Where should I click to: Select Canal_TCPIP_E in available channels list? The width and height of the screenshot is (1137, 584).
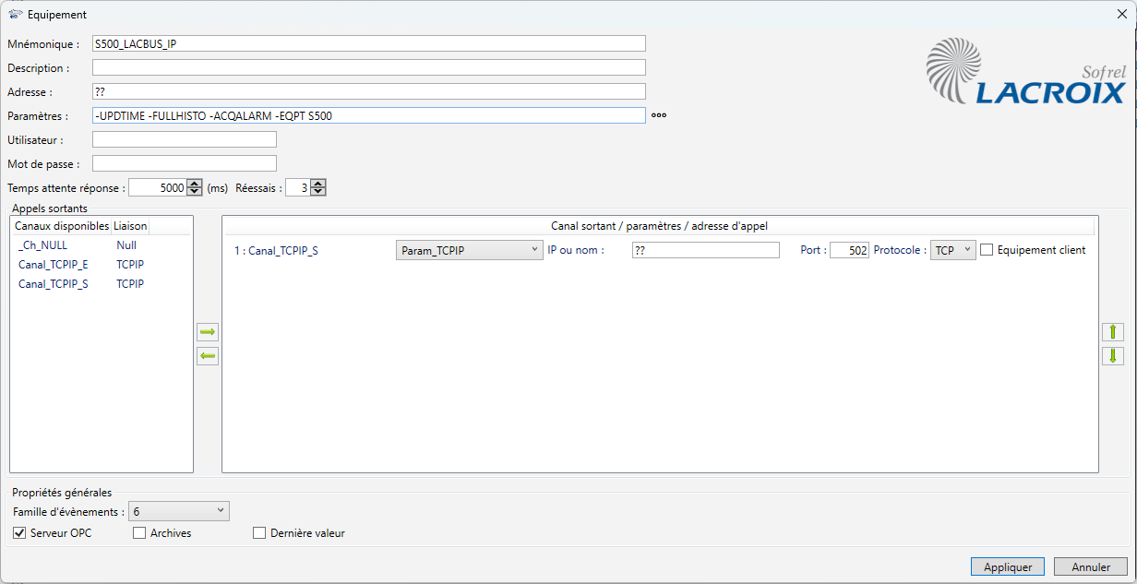point(54,265)
